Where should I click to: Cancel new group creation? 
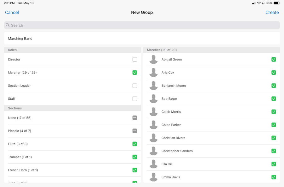(12, 13)
